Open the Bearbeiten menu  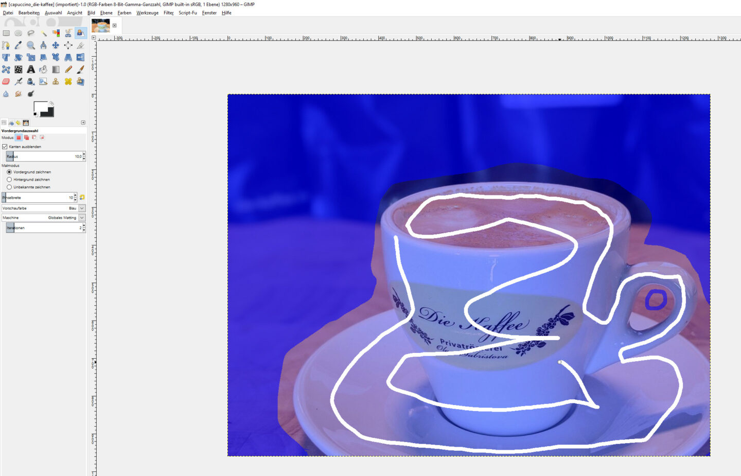(x=29, y=13)
